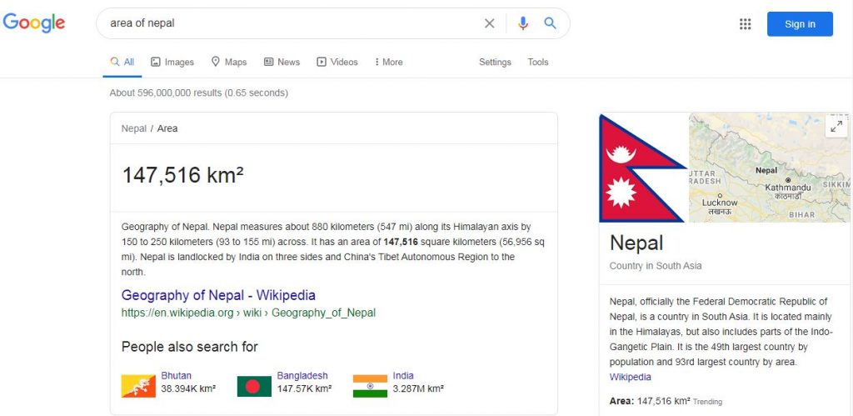853x416 pixels.
Task: Start voice search with microphone icon
Action: [522, 23]
